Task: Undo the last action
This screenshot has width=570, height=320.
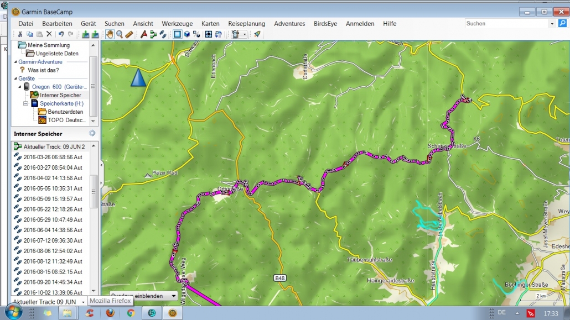Action: tap(61, 34)
